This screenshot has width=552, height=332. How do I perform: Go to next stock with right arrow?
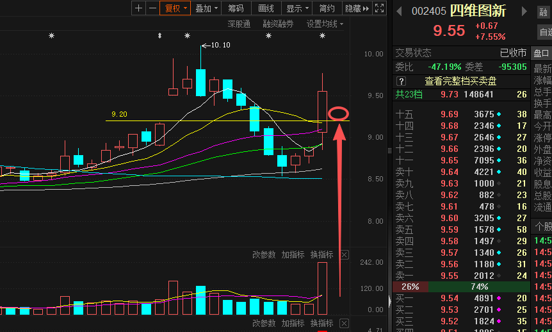tap(524, 12)
